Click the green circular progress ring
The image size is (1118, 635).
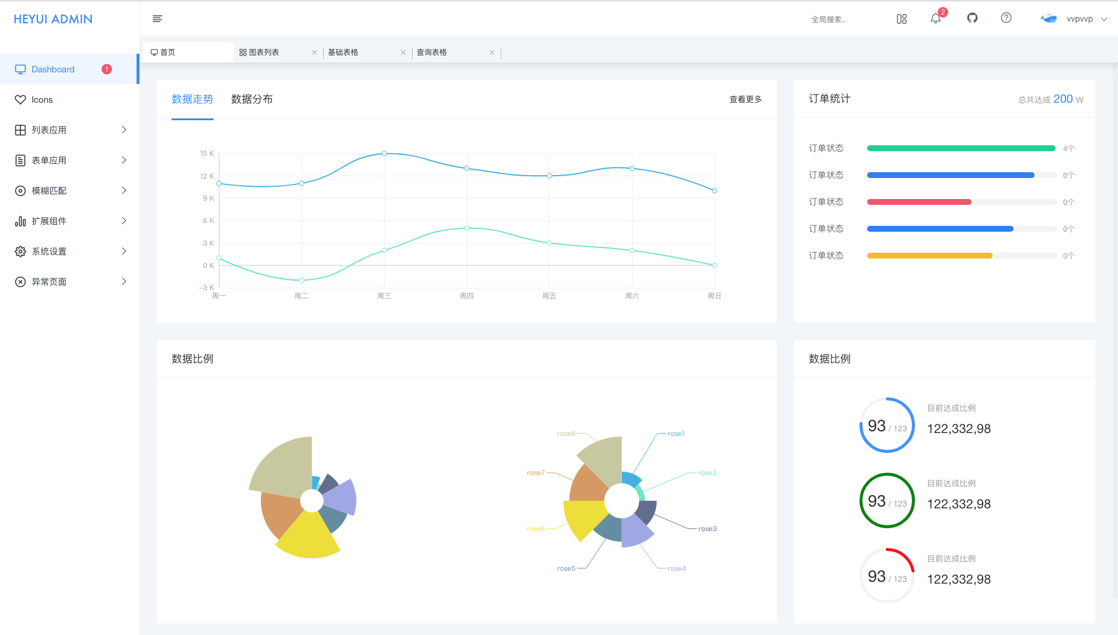tap(888, 500)
